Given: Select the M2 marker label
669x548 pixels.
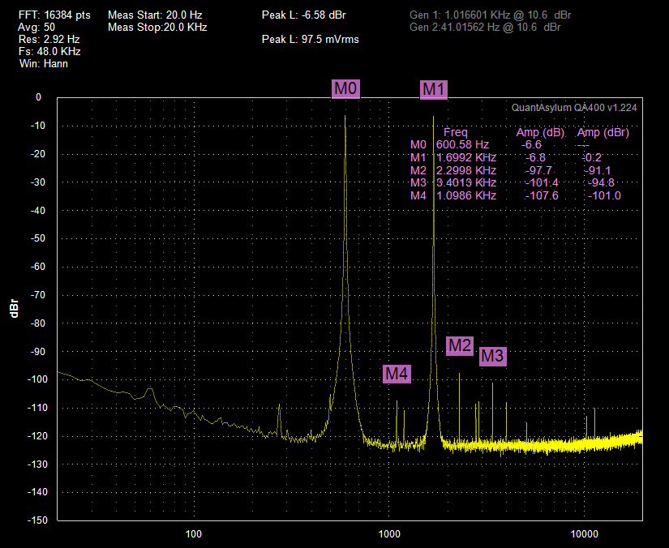Looking at the screenshot, I should click(x=460, y=345).
